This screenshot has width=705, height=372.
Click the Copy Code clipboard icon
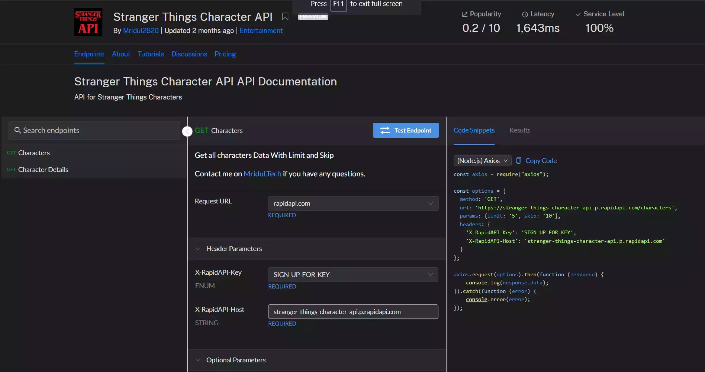[x=518, y=161]
